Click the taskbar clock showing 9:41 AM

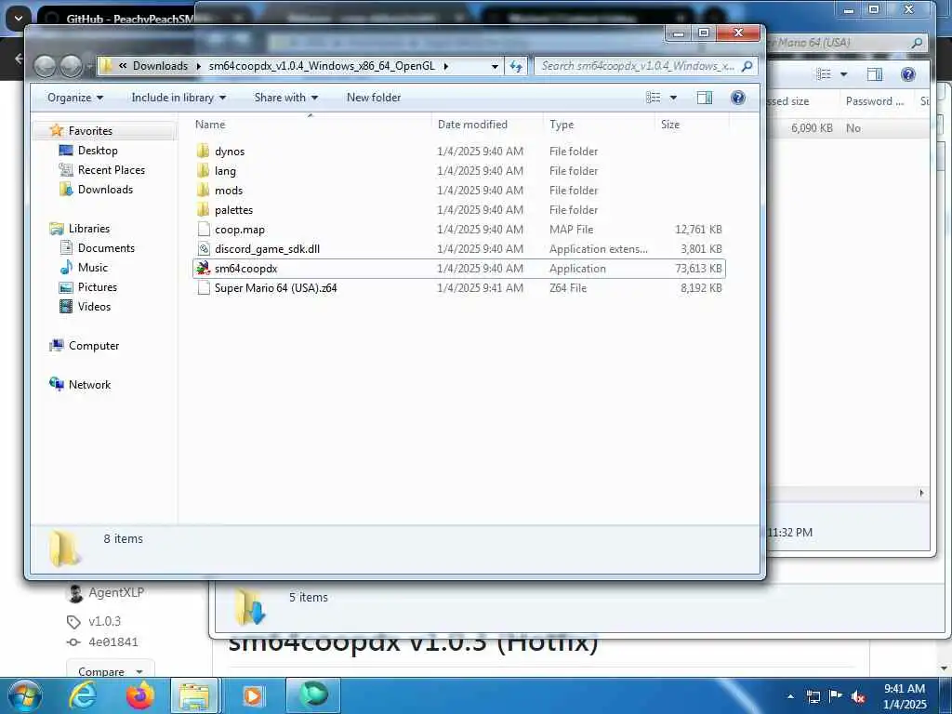click(x=905, y=696)
